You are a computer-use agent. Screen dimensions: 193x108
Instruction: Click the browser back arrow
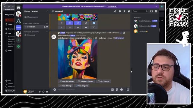5,7
